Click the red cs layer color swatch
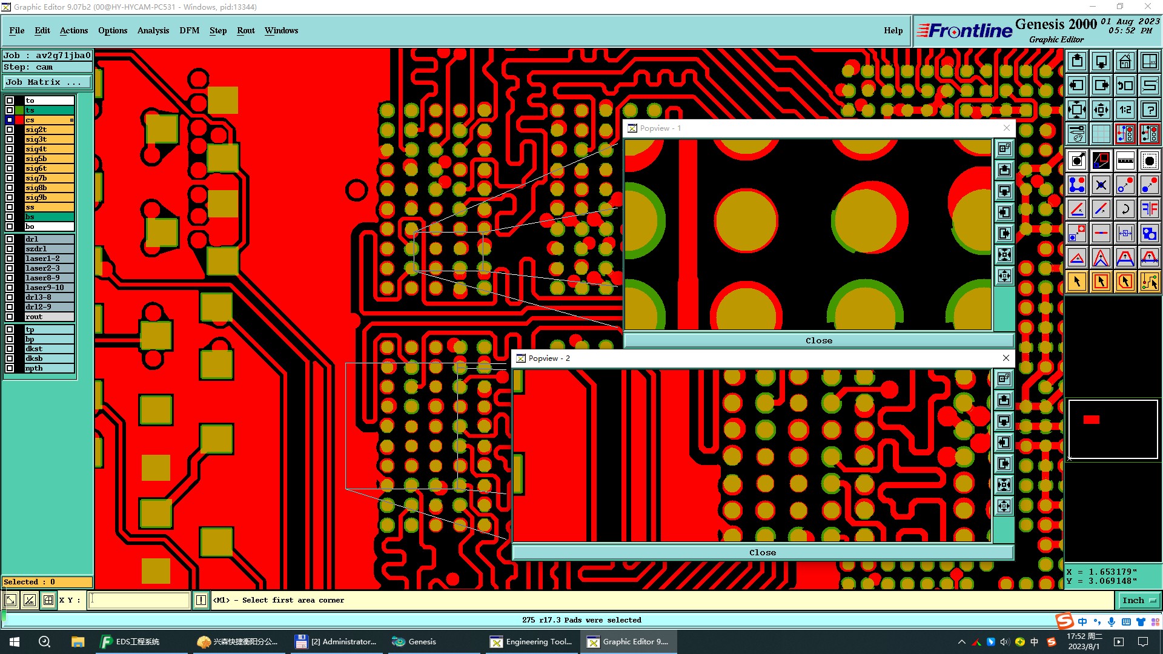 coord(19,120)
